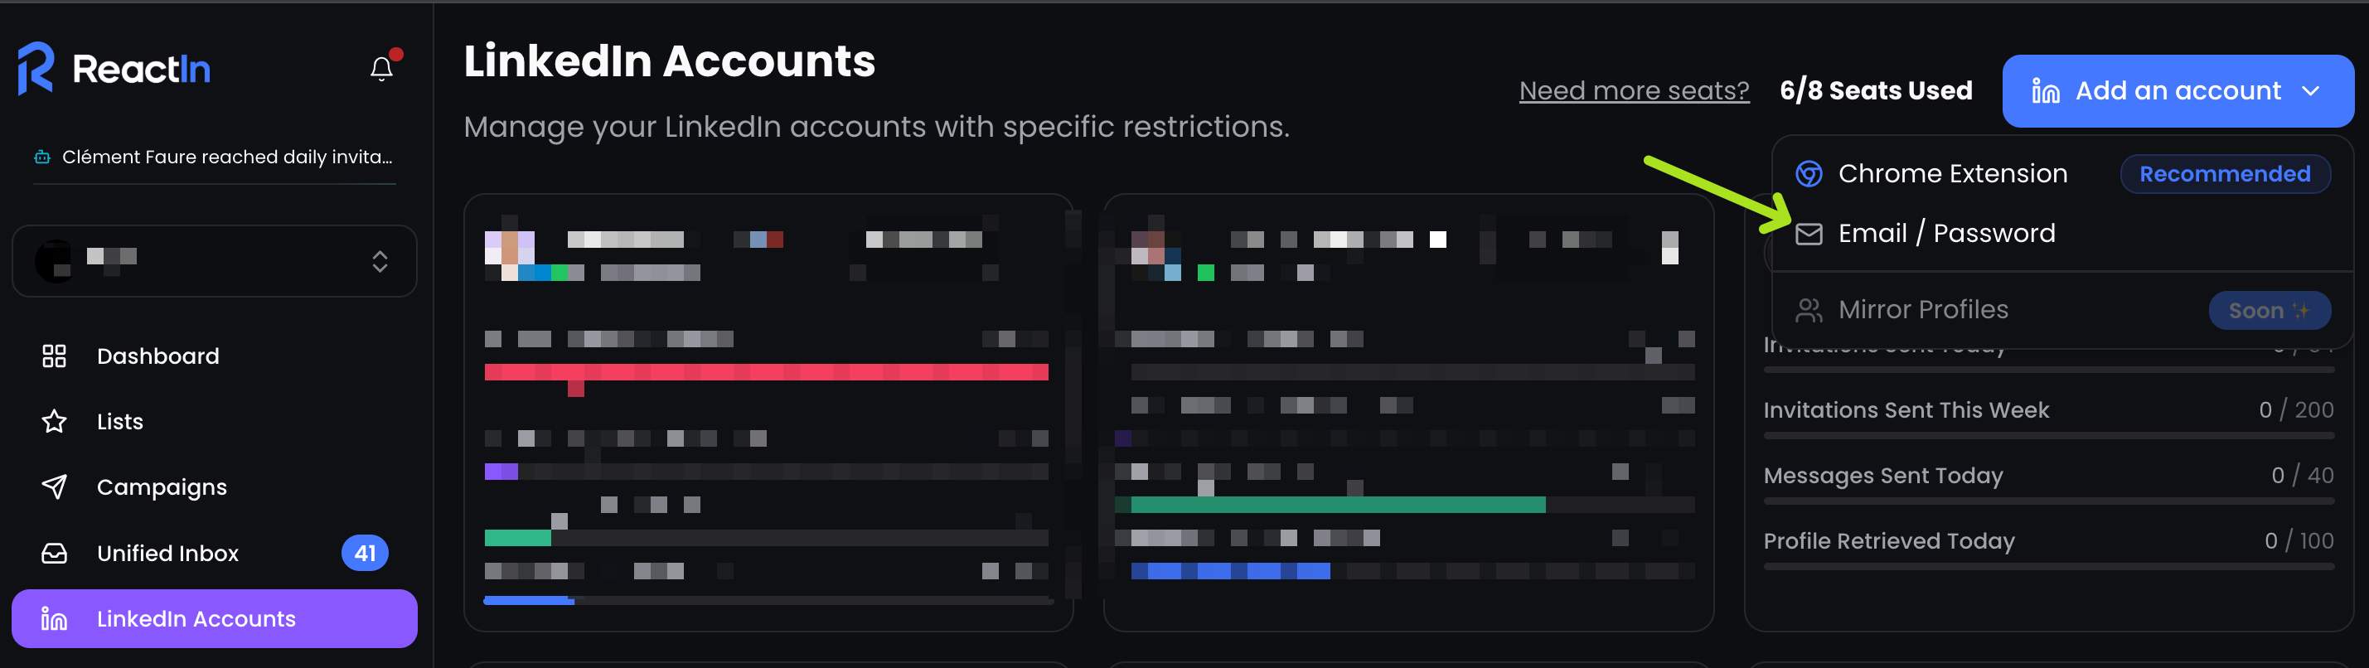Image resolution: width=2369 pixels, height=668 pixels.
Task: Click the Chrome icon beside Chrome Extension
Action: point(1809,174)
